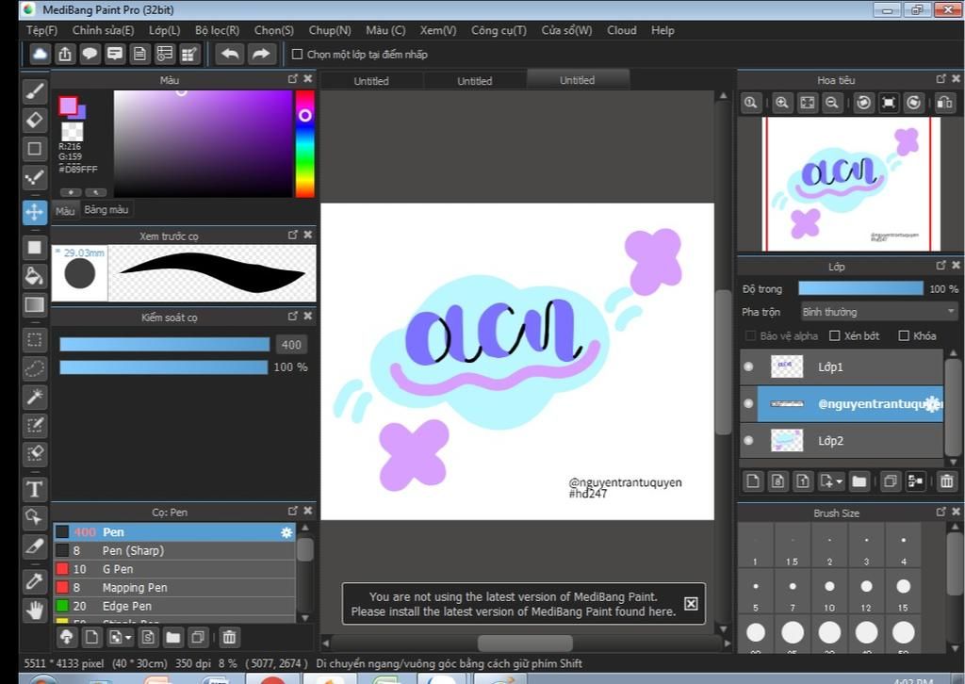
Task: Select the Eraser tool
Action: pos(35,120)
